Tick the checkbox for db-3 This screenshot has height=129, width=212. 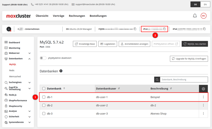[x=44, y=113]
